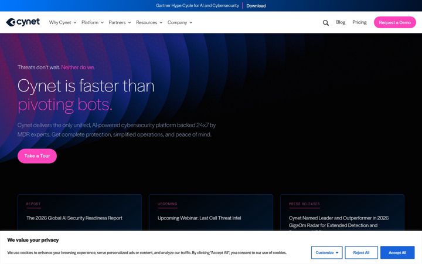Click the Cynet logo
422x264 pixels.
tap(23, 22)
